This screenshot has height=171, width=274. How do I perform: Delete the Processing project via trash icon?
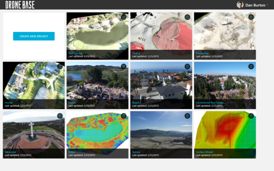[251, 17]
